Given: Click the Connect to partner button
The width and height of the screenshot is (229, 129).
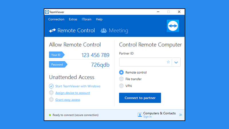Looking at the screenshot, I should (x=140, y=98).
